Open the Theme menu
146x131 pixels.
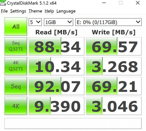pyautogui.click(x=35, y=11)
